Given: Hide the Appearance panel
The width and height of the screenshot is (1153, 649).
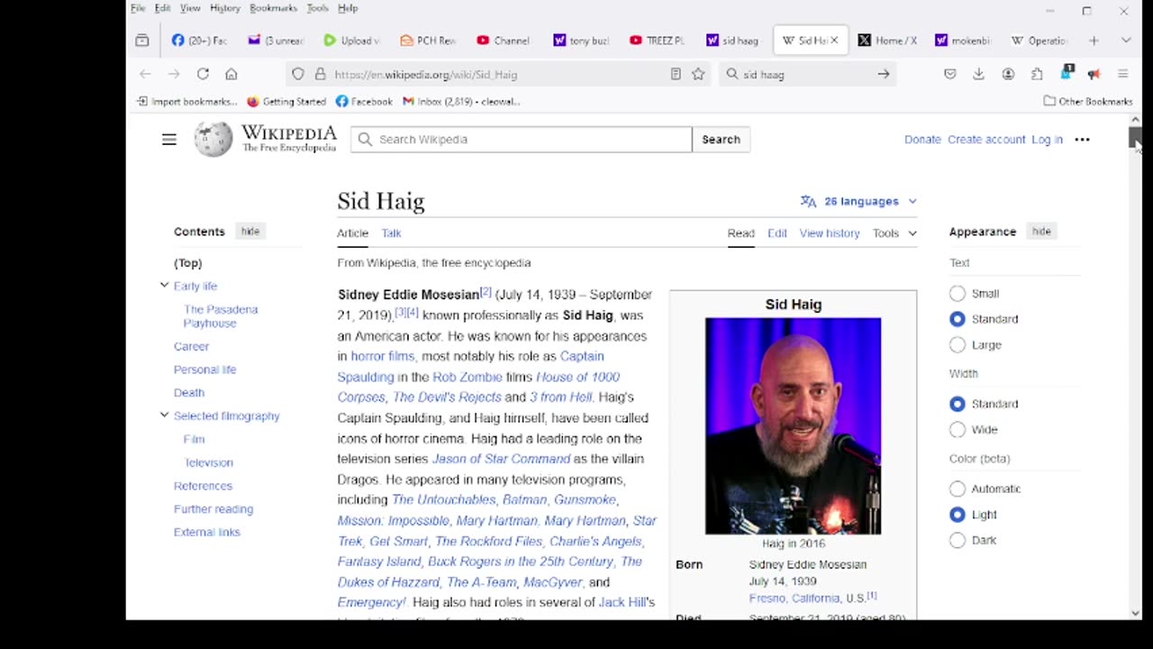Looking at the screenshot, I should pos(1041,232).
